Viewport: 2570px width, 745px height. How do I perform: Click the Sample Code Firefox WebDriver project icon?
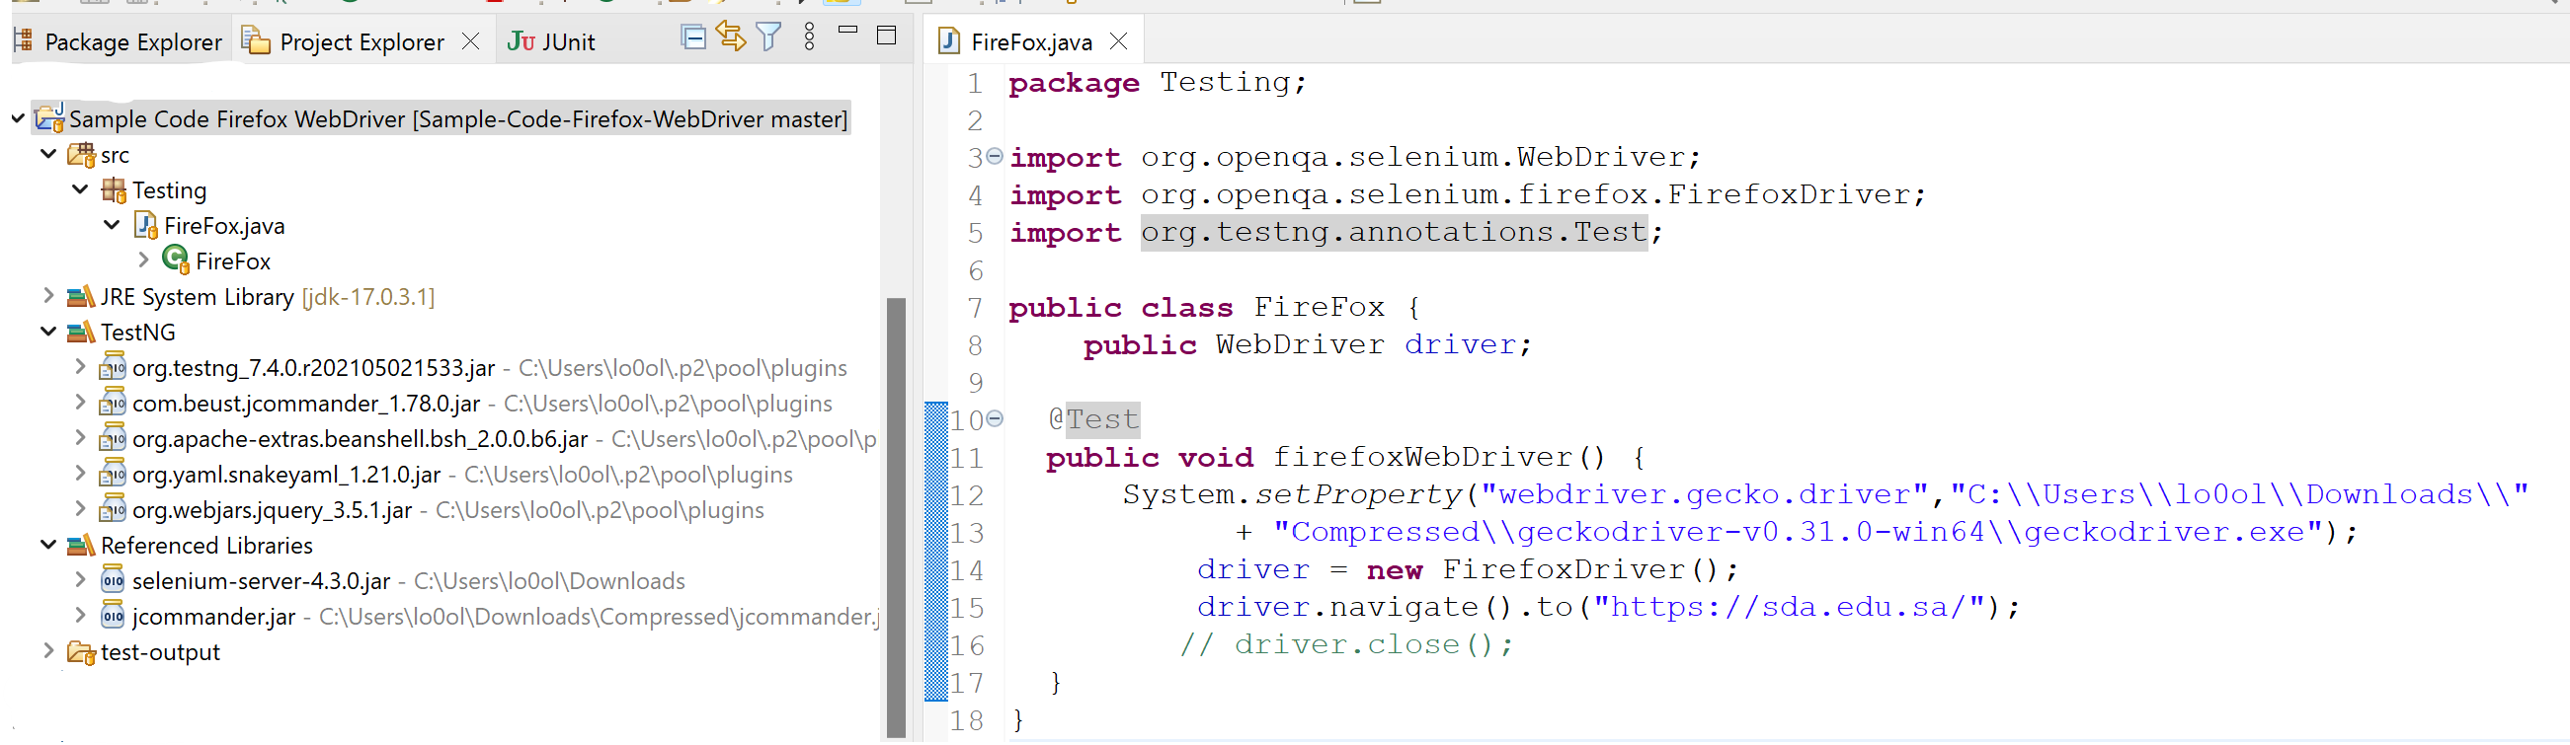(x=50, y=117)
